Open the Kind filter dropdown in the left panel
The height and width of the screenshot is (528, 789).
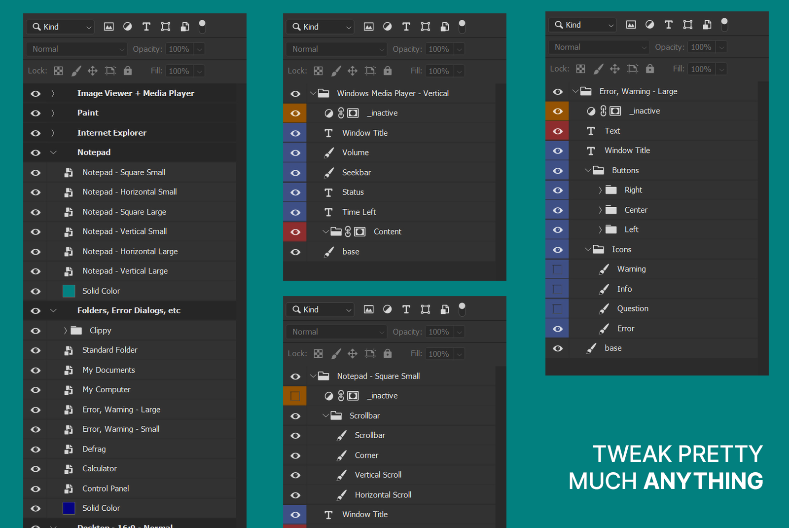click(60, 27)
